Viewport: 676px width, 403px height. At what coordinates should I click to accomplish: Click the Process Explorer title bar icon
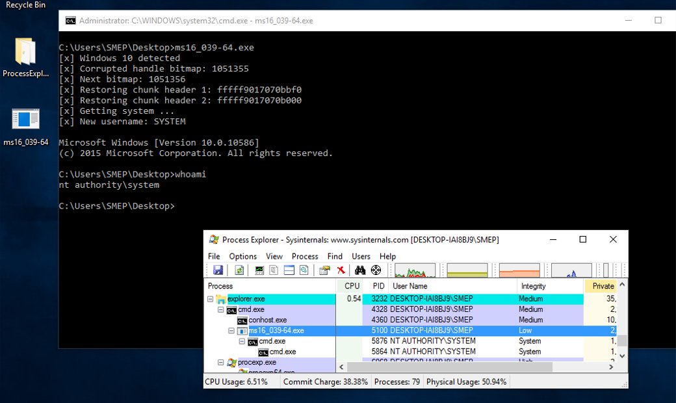point(214,240)
